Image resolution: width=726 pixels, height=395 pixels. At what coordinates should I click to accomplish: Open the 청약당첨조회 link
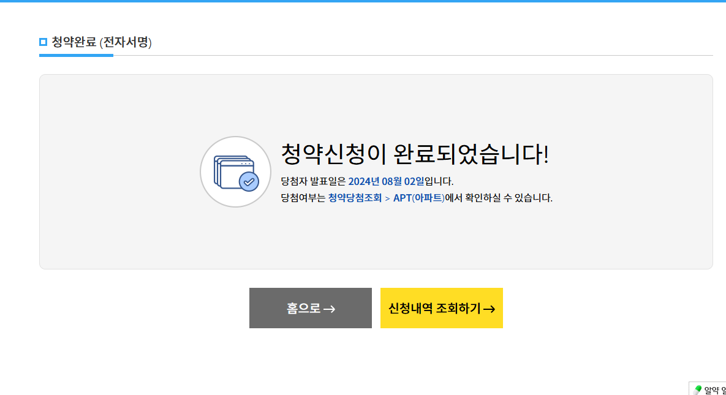[x=354, y=198]
